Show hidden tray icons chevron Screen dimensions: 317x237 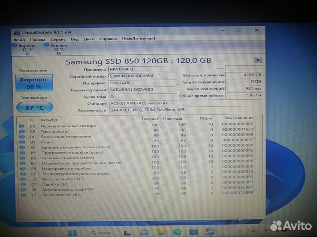[240, 231]
